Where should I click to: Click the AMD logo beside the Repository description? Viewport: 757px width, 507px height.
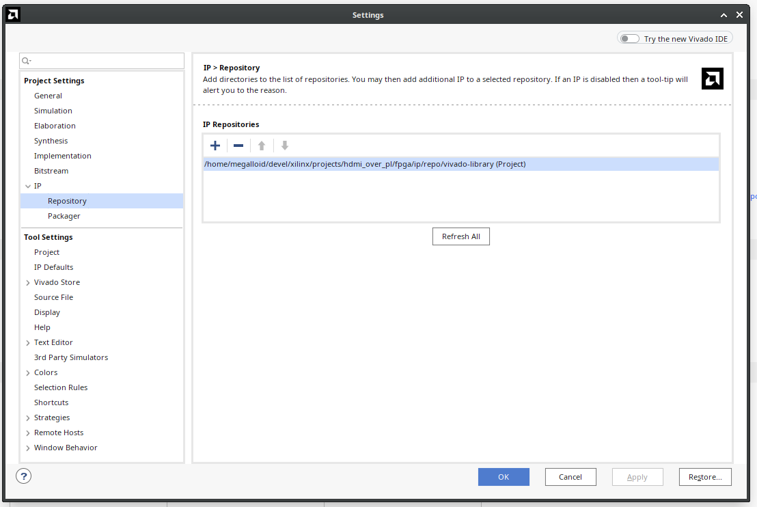tap(712, 79)
